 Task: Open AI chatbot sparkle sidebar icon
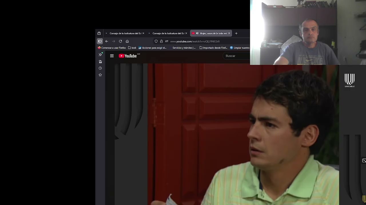tap(100, 55)
